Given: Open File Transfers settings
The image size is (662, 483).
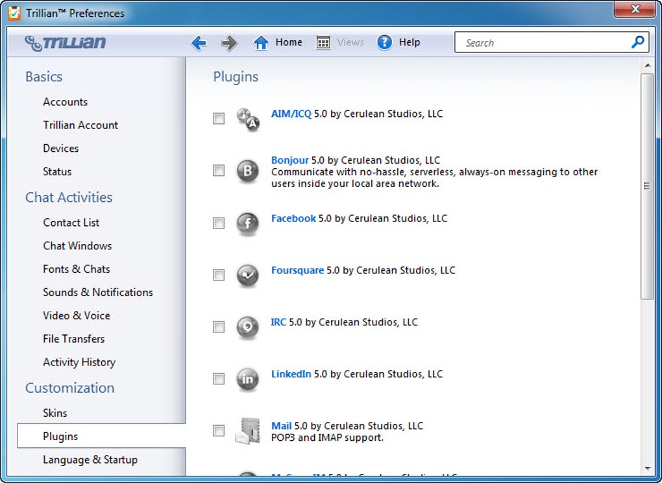Looking at the screenshot, I should coord(74,339).
